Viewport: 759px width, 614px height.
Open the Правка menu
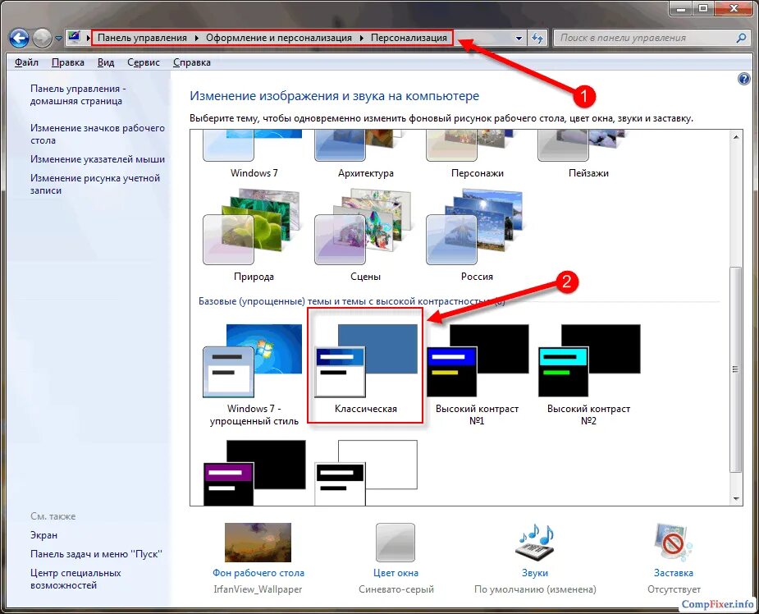(68, 62)
